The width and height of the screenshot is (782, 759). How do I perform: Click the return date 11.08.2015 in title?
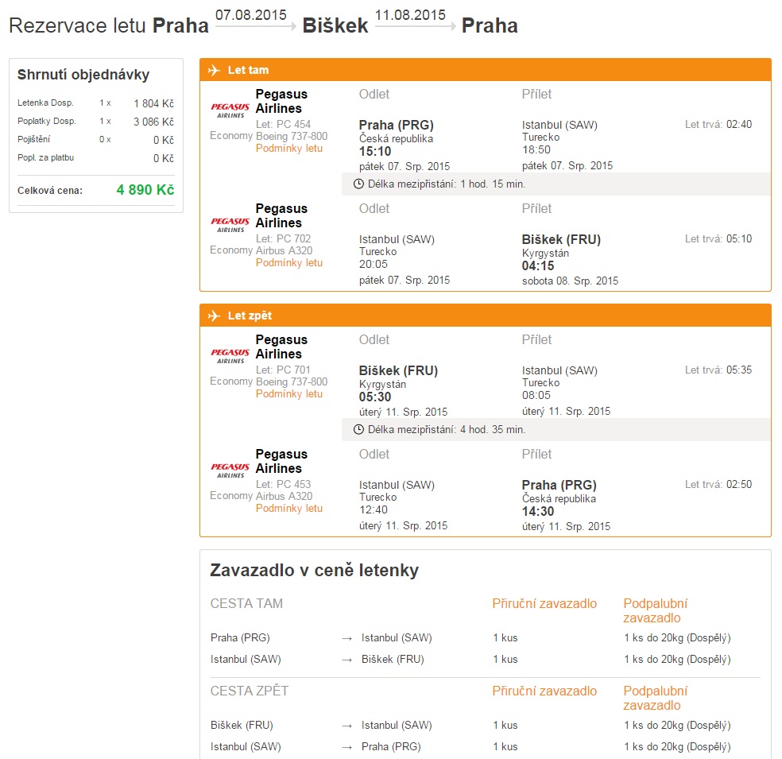point(410,15)
